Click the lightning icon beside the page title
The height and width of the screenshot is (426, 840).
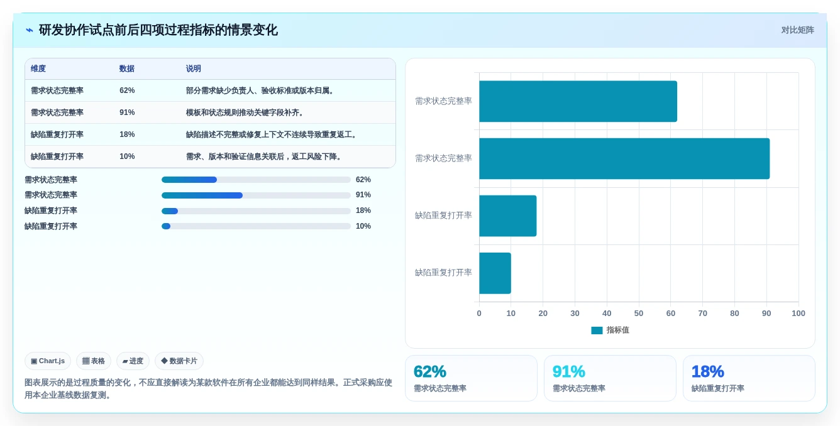coord(30,30)
